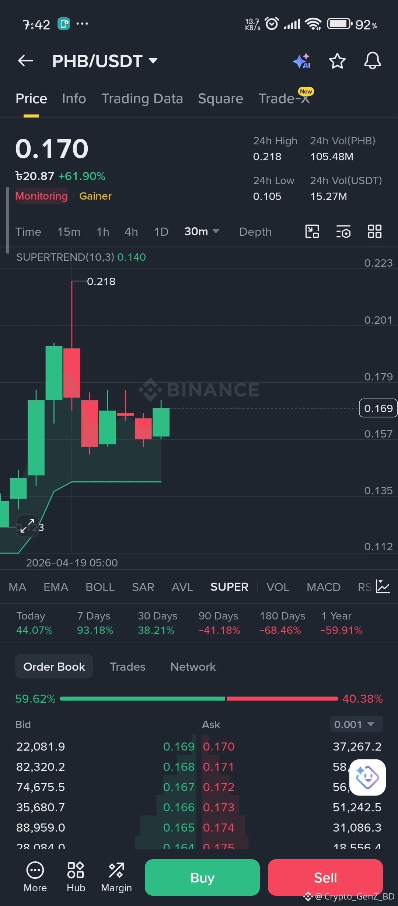Open the indicator chart icon beside RSI
This screenshot has width=398, height=906.
383,587
